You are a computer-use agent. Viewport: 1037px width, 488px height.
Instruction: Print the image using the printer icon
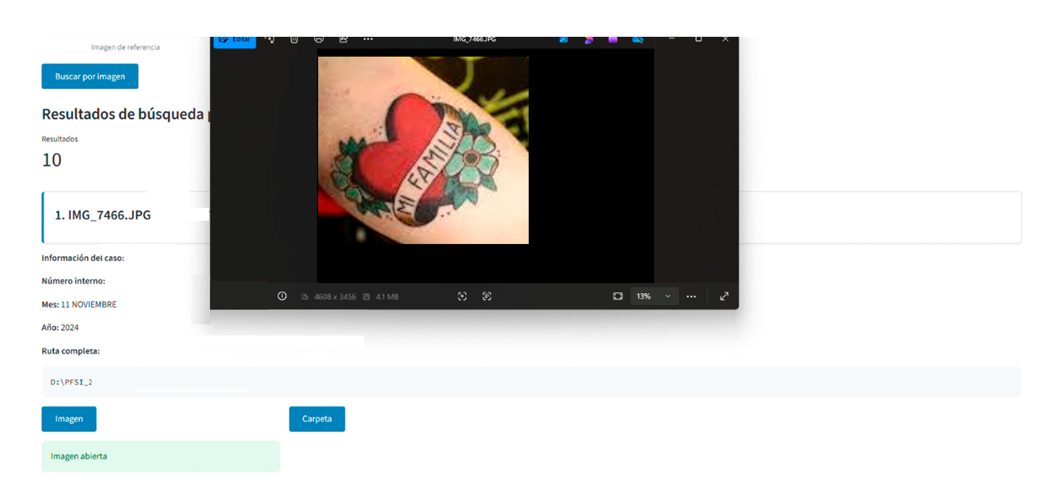[x=319, y=40]
